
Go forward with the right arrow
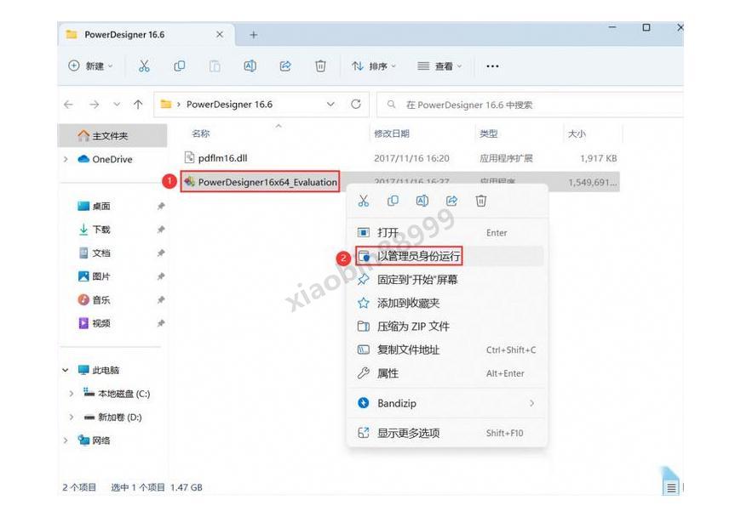[x=94, y=105]
